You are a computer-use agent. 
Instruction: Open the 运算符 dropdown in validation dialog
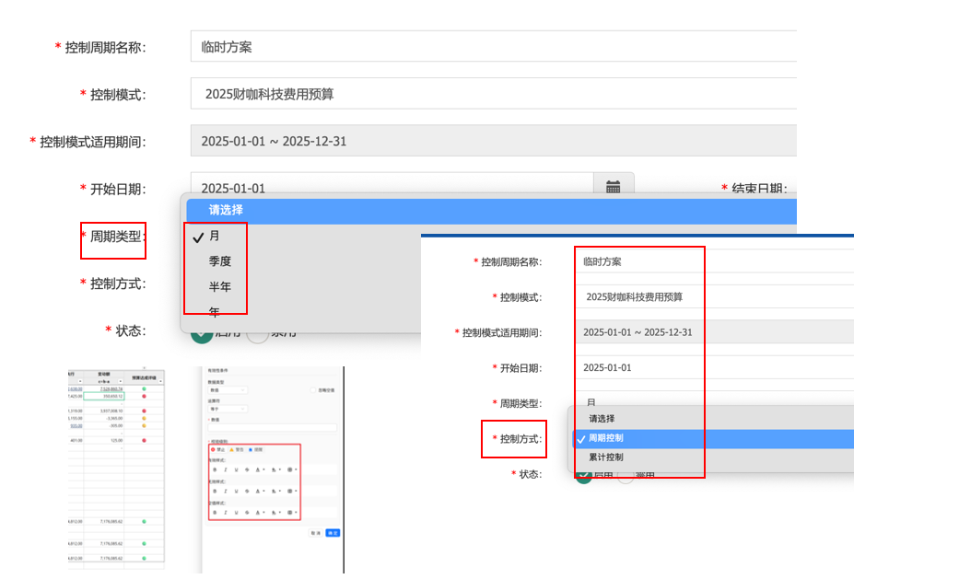(x=228, y=409)
